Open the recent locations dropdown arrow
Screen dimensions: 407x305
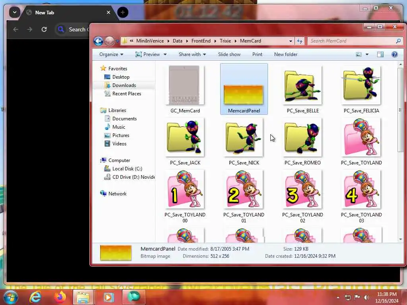coord(117,41)
